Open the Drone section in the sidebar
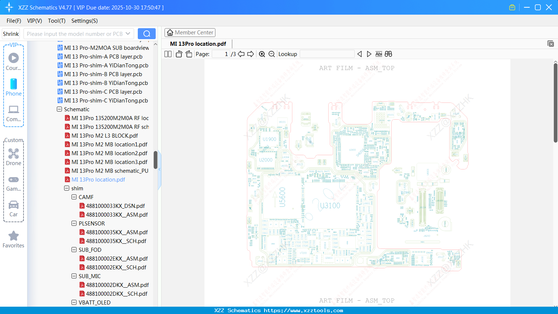This screenshot has height=314, width=558. pyautogui.click(x=14, y=157)
